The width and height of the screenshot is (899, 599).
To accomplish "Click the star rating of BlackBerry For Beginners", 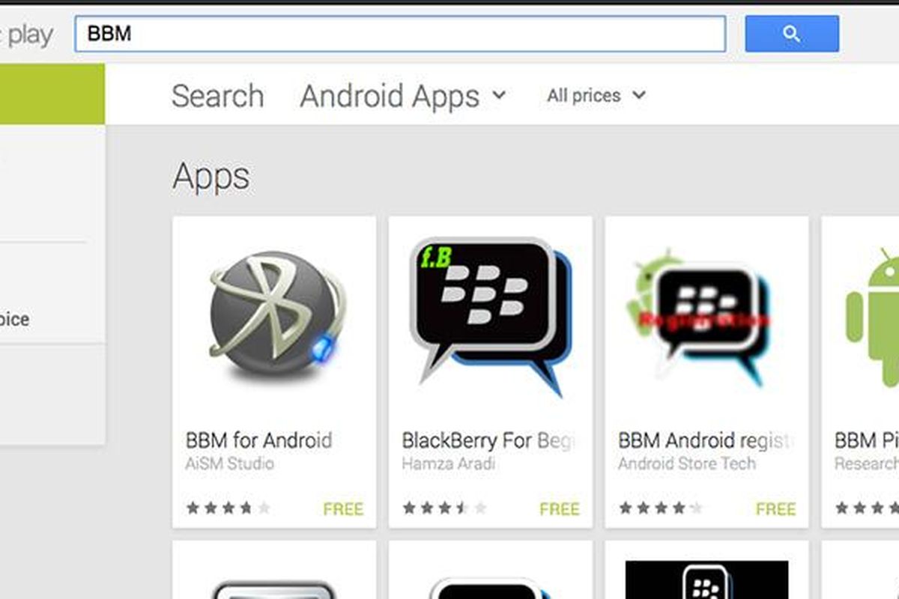I will [444, 508].
